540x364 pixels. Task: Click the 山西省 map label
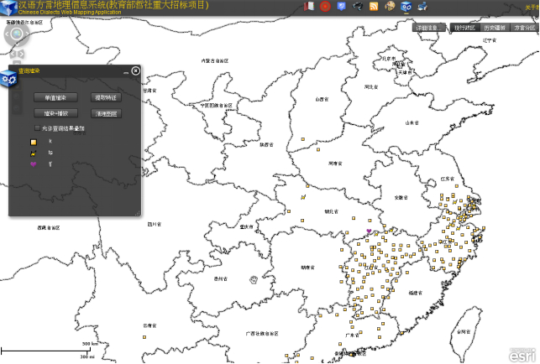(x=322, y=99)
